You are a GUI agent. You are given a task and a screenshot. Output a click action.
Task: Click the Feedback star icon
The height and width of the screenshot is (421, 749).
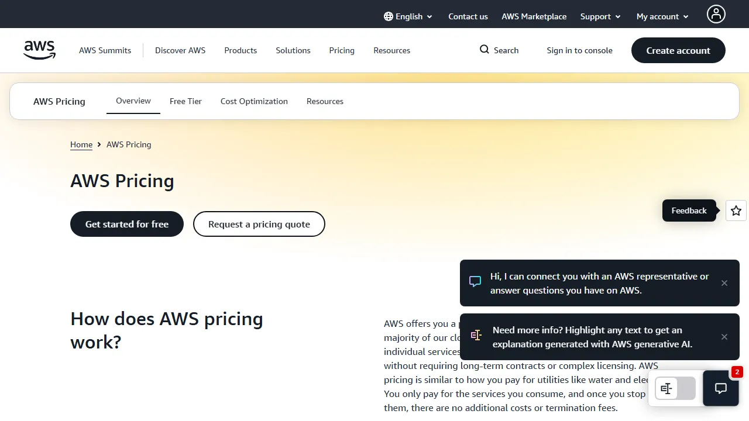(x=736, y=210)
